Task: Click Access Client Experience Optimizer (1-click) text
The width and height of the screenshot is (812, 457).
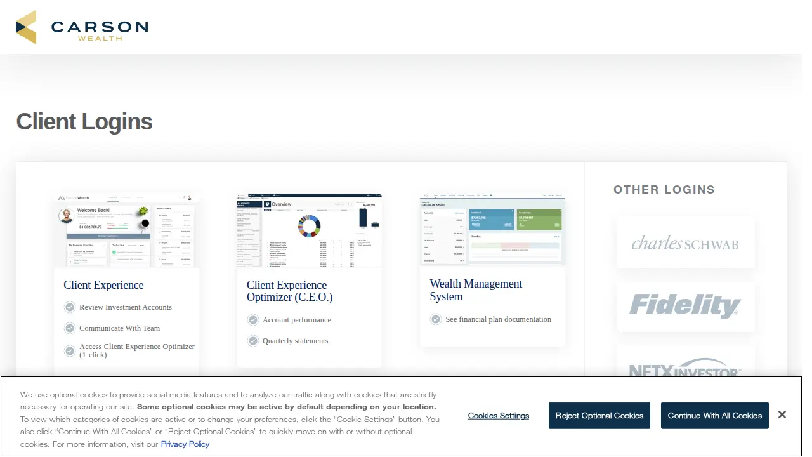Action: click(137, 350)
